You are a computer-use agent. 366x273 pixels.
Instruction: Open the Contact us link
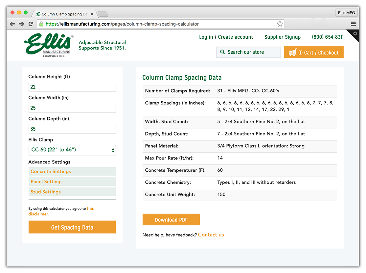pyautogui.click(x=211, y=235)
